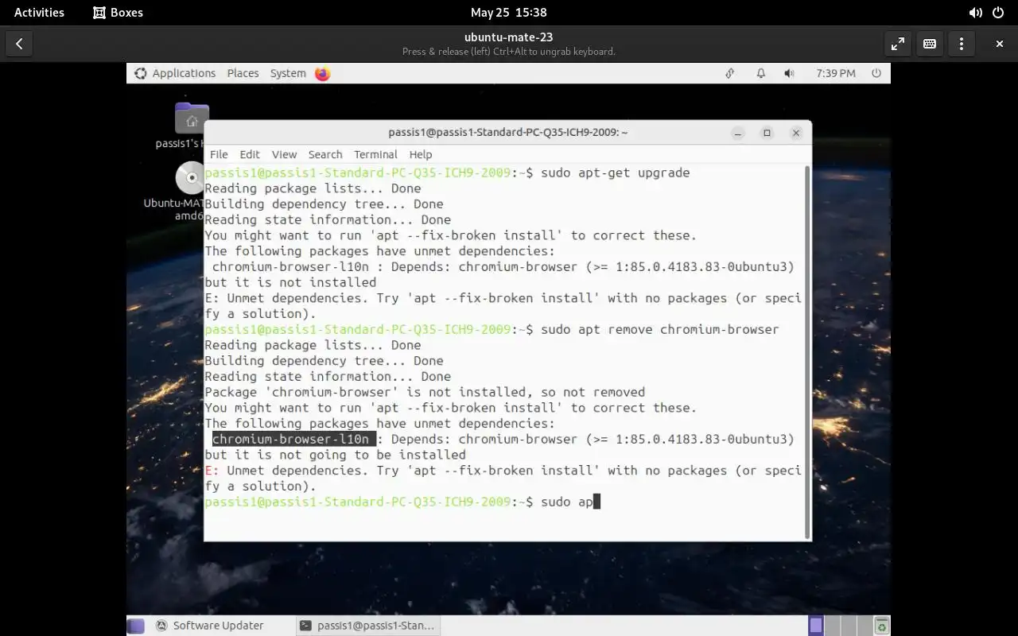This screenshot has height=636, width=1018.
Task: Open the MATE Places menu
Action: (x=243, y=73)
